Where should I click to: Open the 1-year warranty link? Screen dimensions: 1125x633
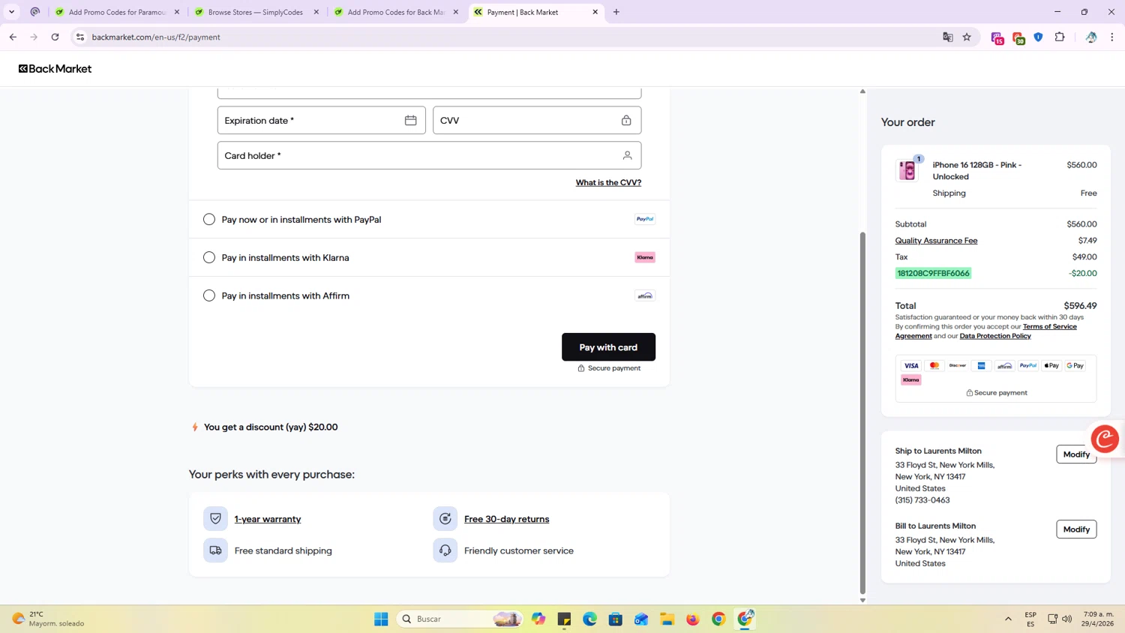tap(268, 519)
